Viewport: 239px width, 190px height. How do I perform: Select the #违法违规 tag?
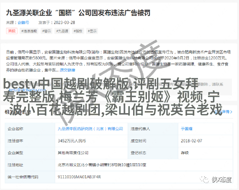pos(29,31)
